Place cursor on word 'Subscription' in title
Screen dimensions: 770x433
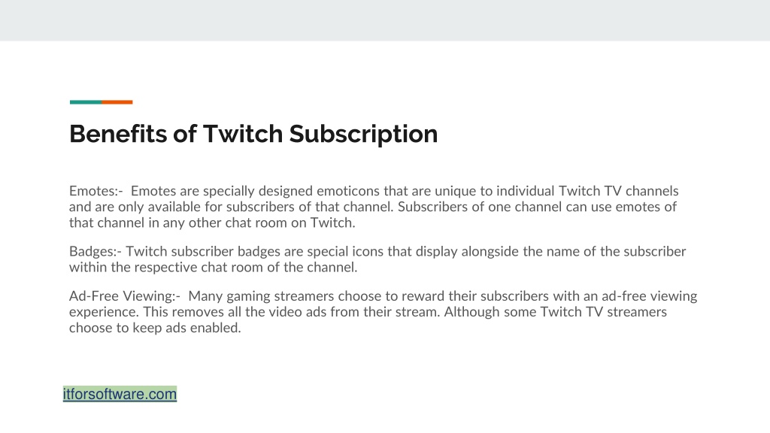363,134
